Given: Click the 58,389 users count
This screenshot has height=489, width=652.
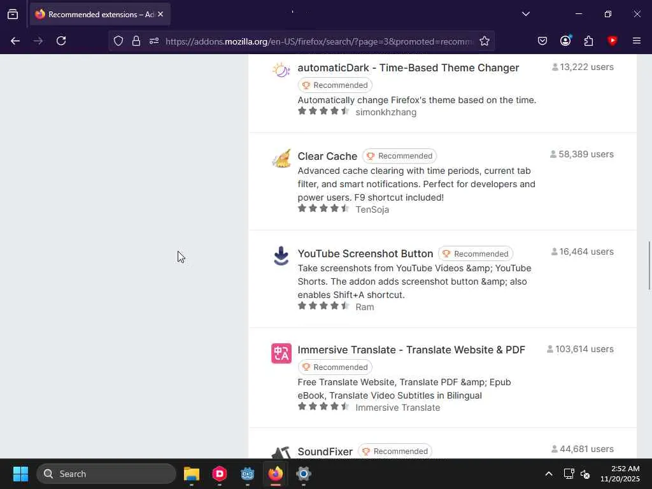Looking at the screenshot, I should (x=582, y=154).
